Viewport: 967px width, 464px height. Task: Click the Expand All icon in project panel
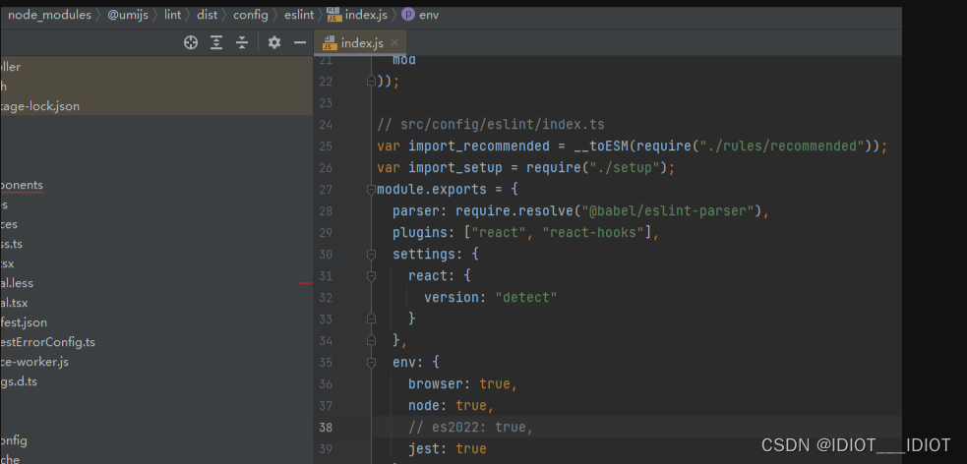216,42
